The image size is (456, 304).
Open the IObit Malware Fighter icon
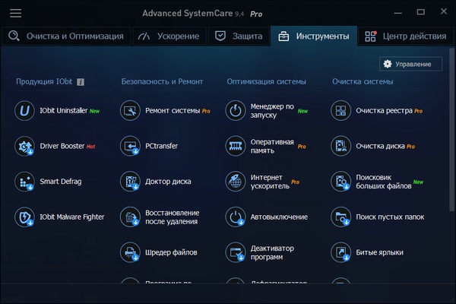tap(26, 217)
